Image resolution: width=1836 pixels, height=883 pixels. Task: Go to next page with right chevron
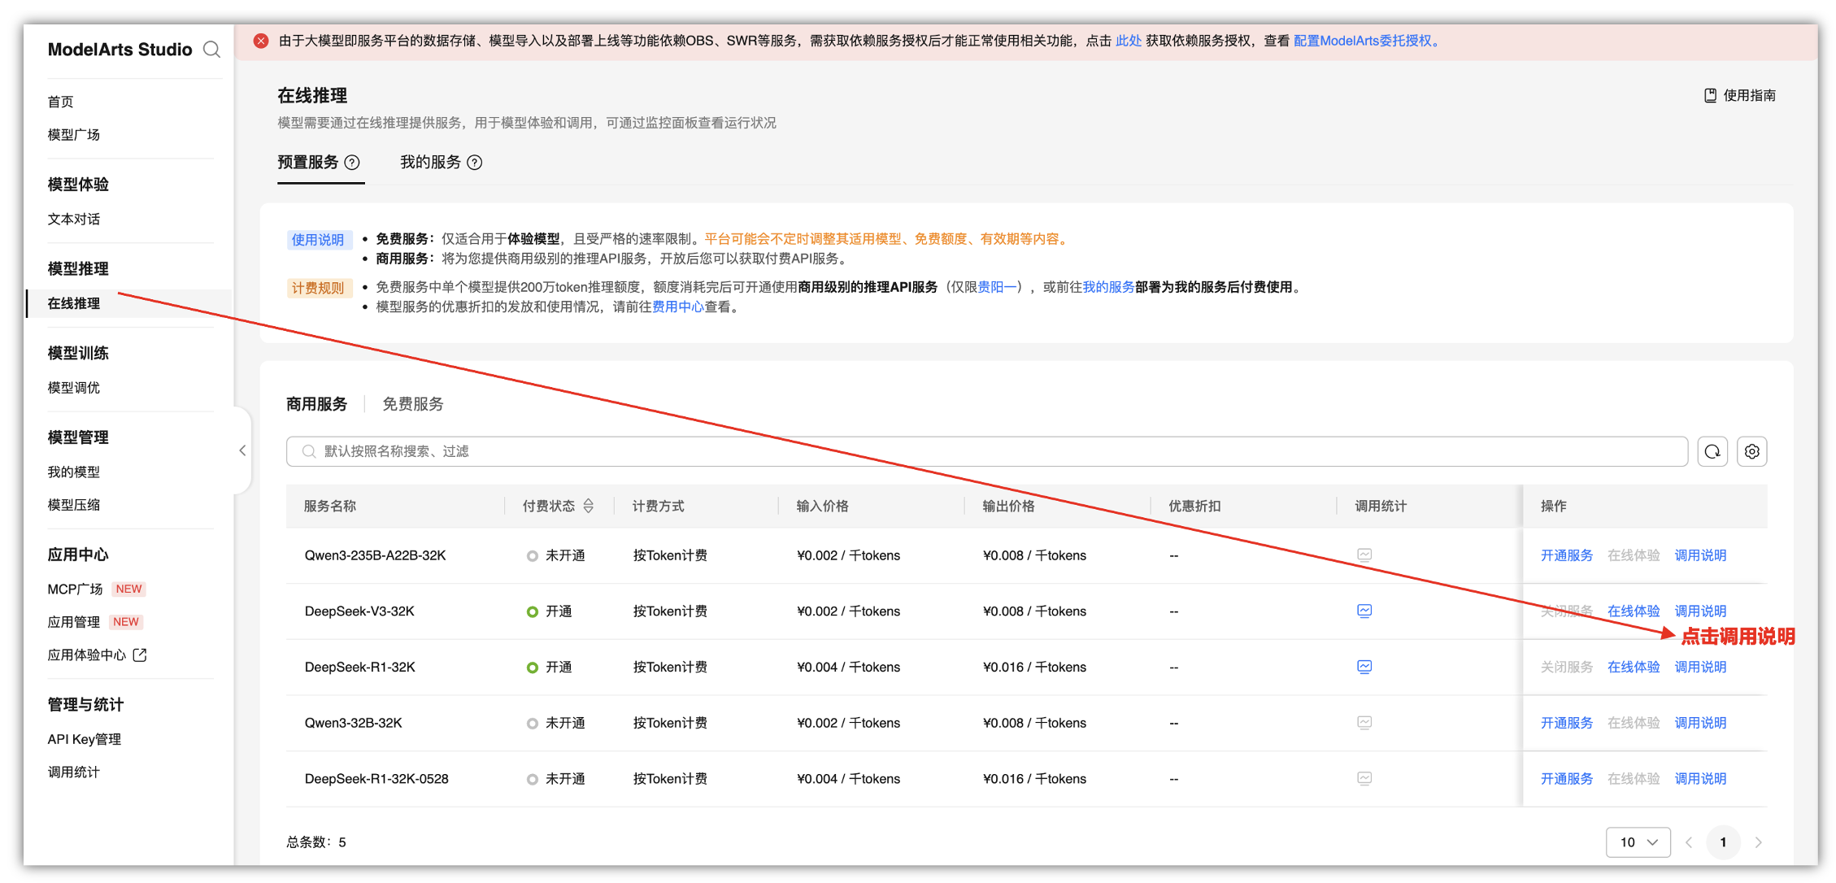pyautogui.click(x=1758, y=842)
